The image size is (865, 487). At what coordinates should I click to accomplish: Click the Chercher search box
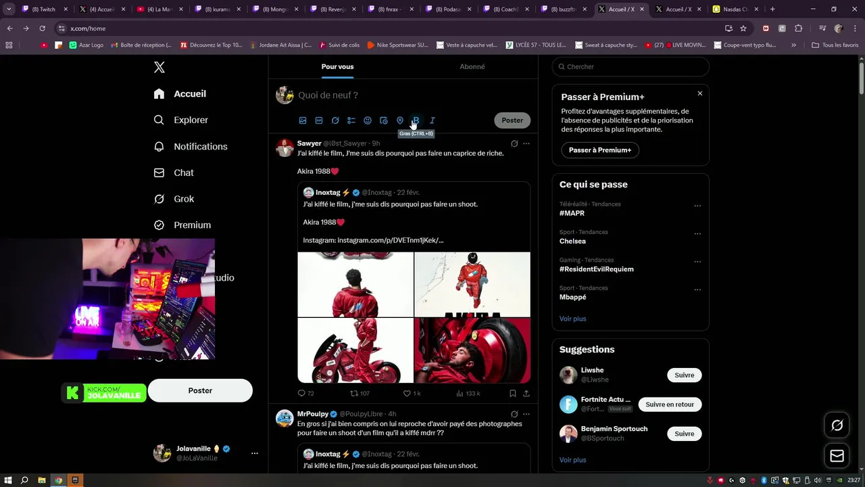click(631, 66)
